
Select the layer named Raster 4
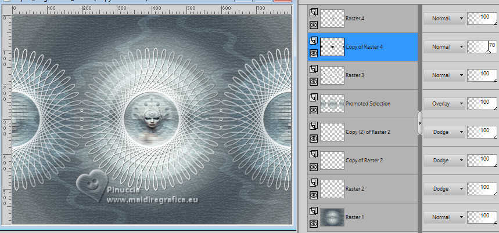pyautogui.click(x=355, y=19)
